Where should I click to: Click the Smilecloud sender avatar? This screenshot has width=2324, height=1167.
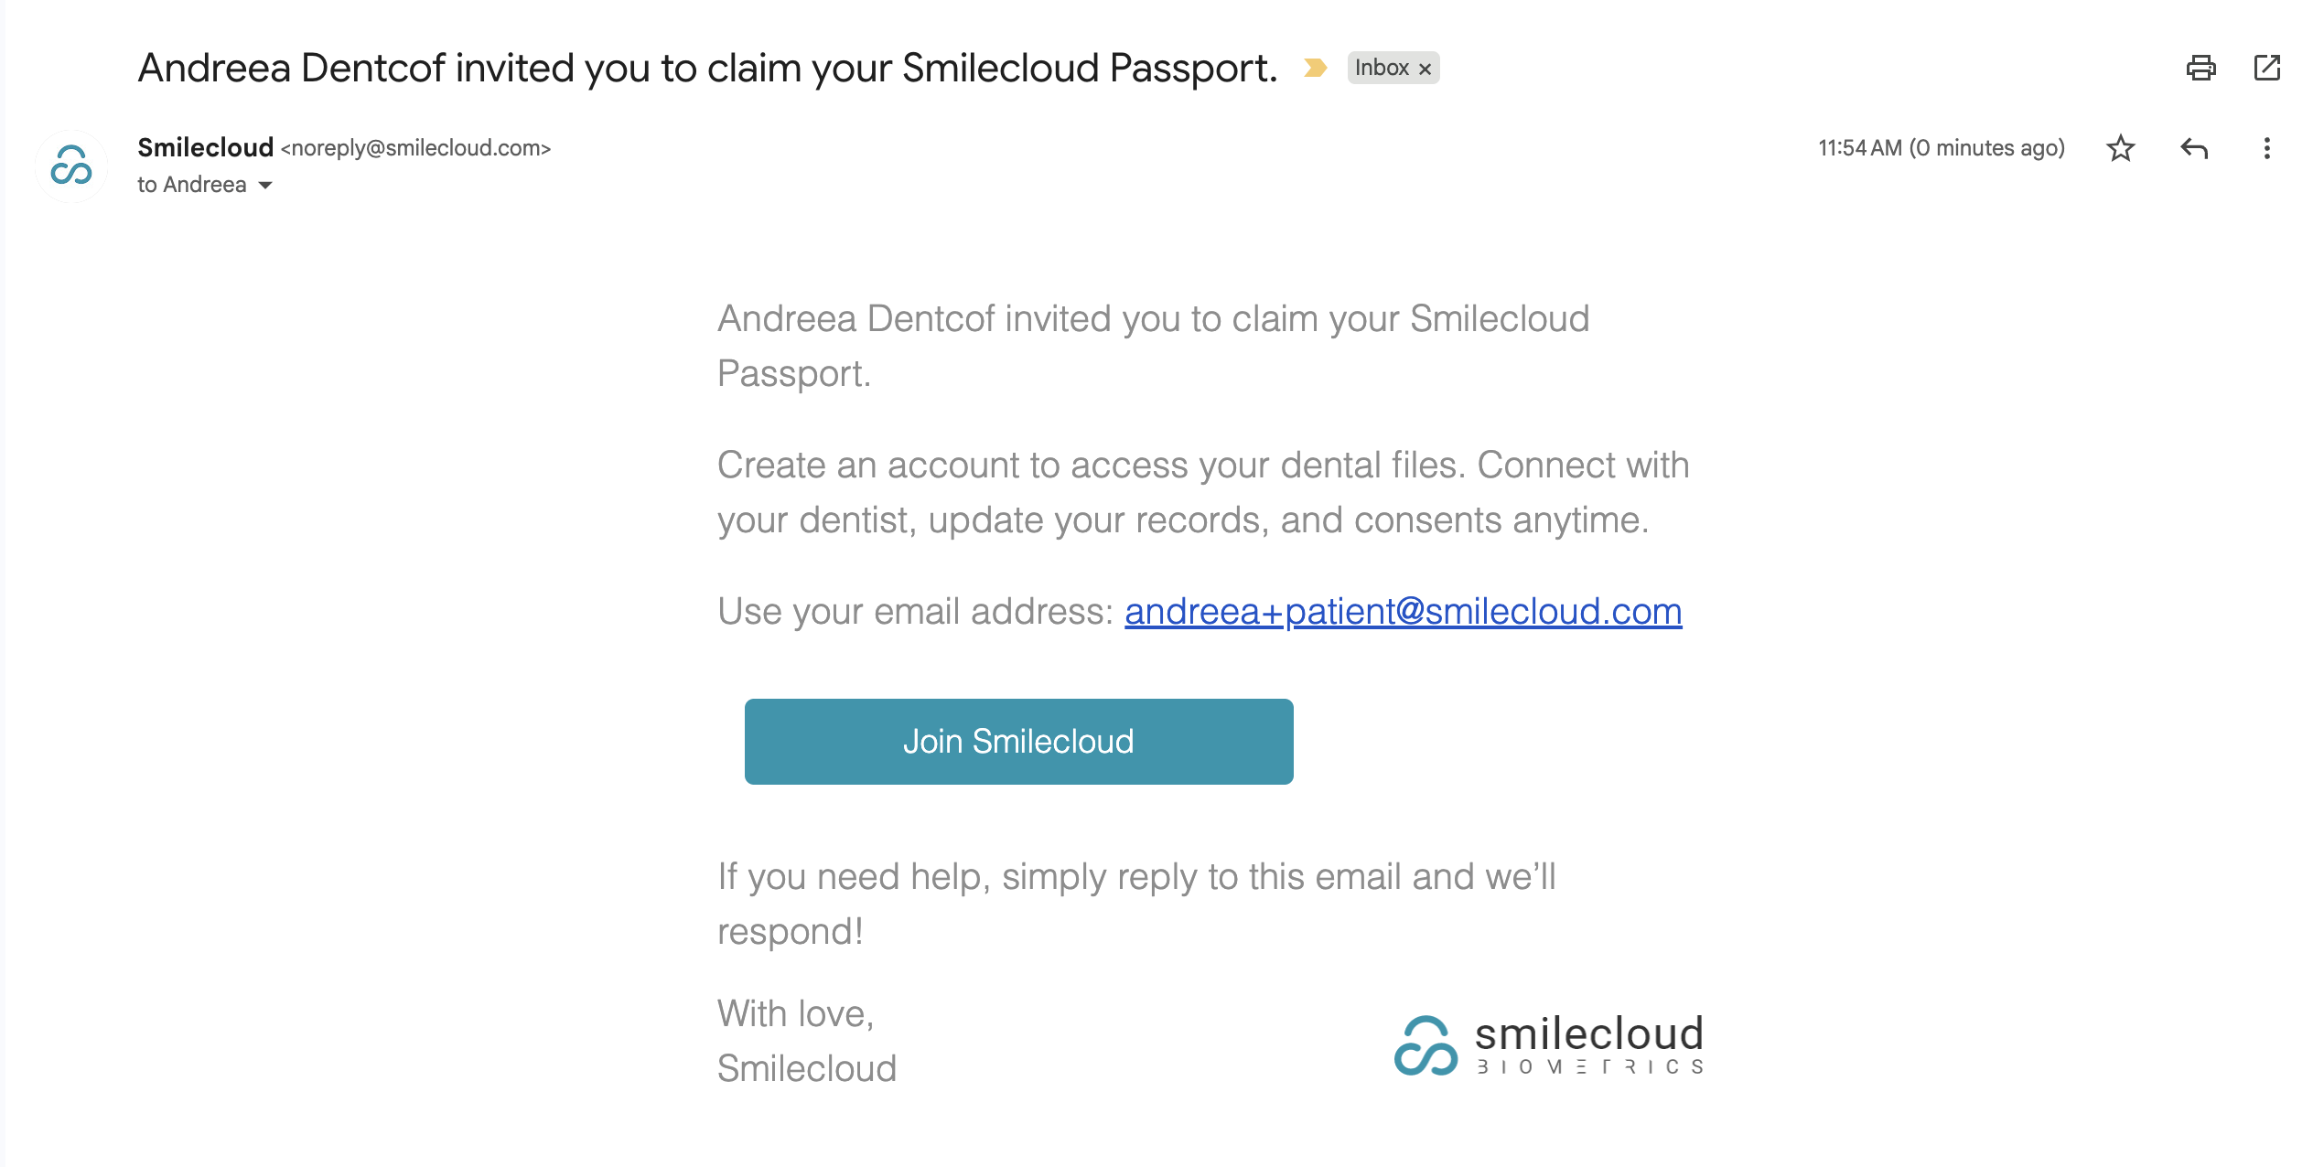[x=71, y=166]
